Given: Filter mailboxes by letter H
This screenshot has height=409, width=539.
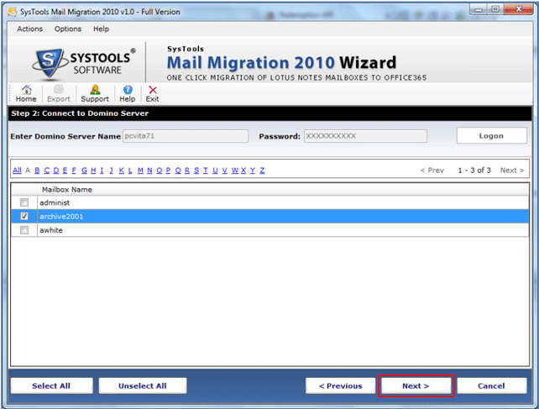Looking at the screenshot, I should 93,170.
